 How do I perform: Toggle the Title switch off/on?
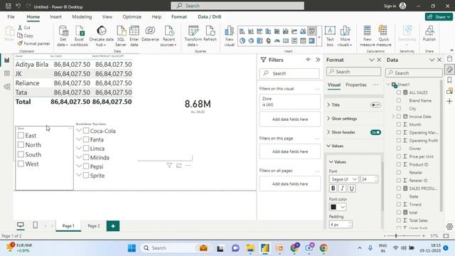(x=375, y=105)
